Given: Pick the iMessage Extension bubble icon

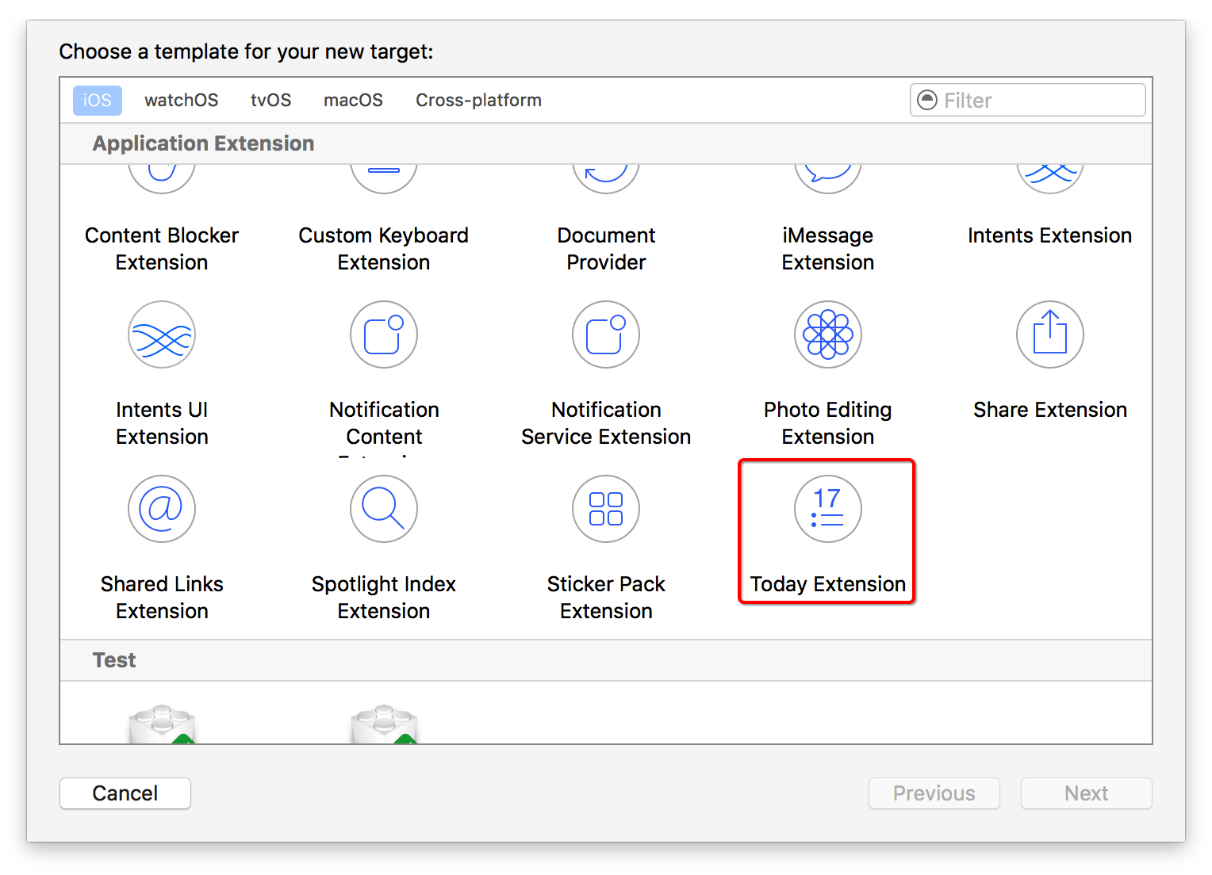Looking at the screenshot, I should point(828,179).
